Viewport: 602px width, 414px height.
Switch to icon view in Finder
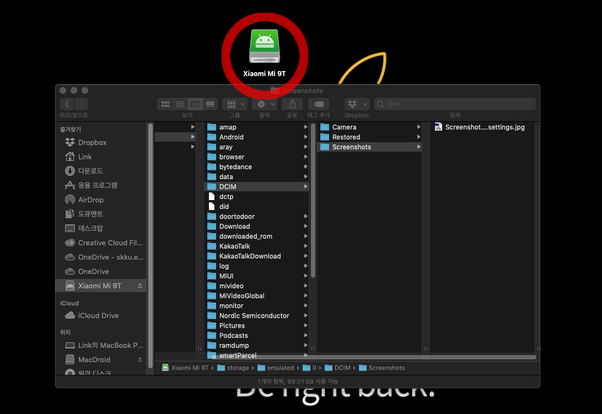pos(165,104)
